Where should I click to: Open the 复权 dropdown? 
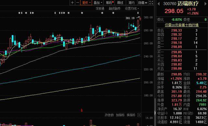pyautogui.click(x=86, y=3)
